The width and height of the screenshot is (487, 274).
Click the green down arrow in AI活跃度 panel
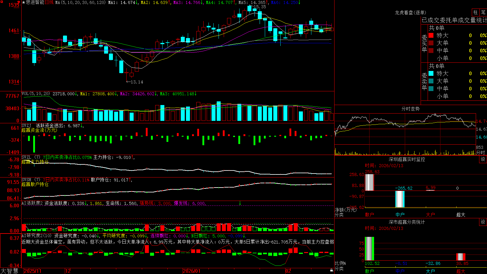coord(240,203)
